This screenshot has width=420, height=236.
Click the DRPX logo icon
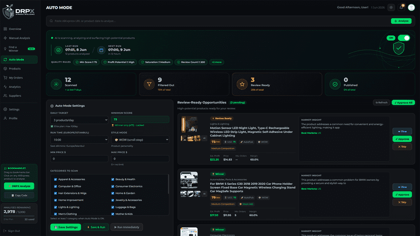point(8,12)
